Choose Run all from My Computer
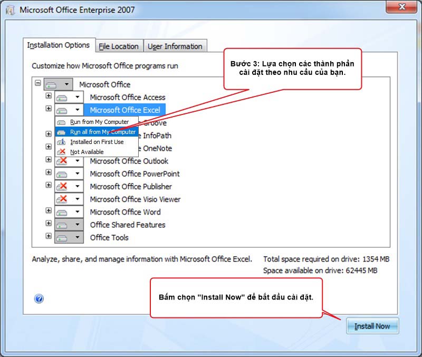 pos(97,132)
